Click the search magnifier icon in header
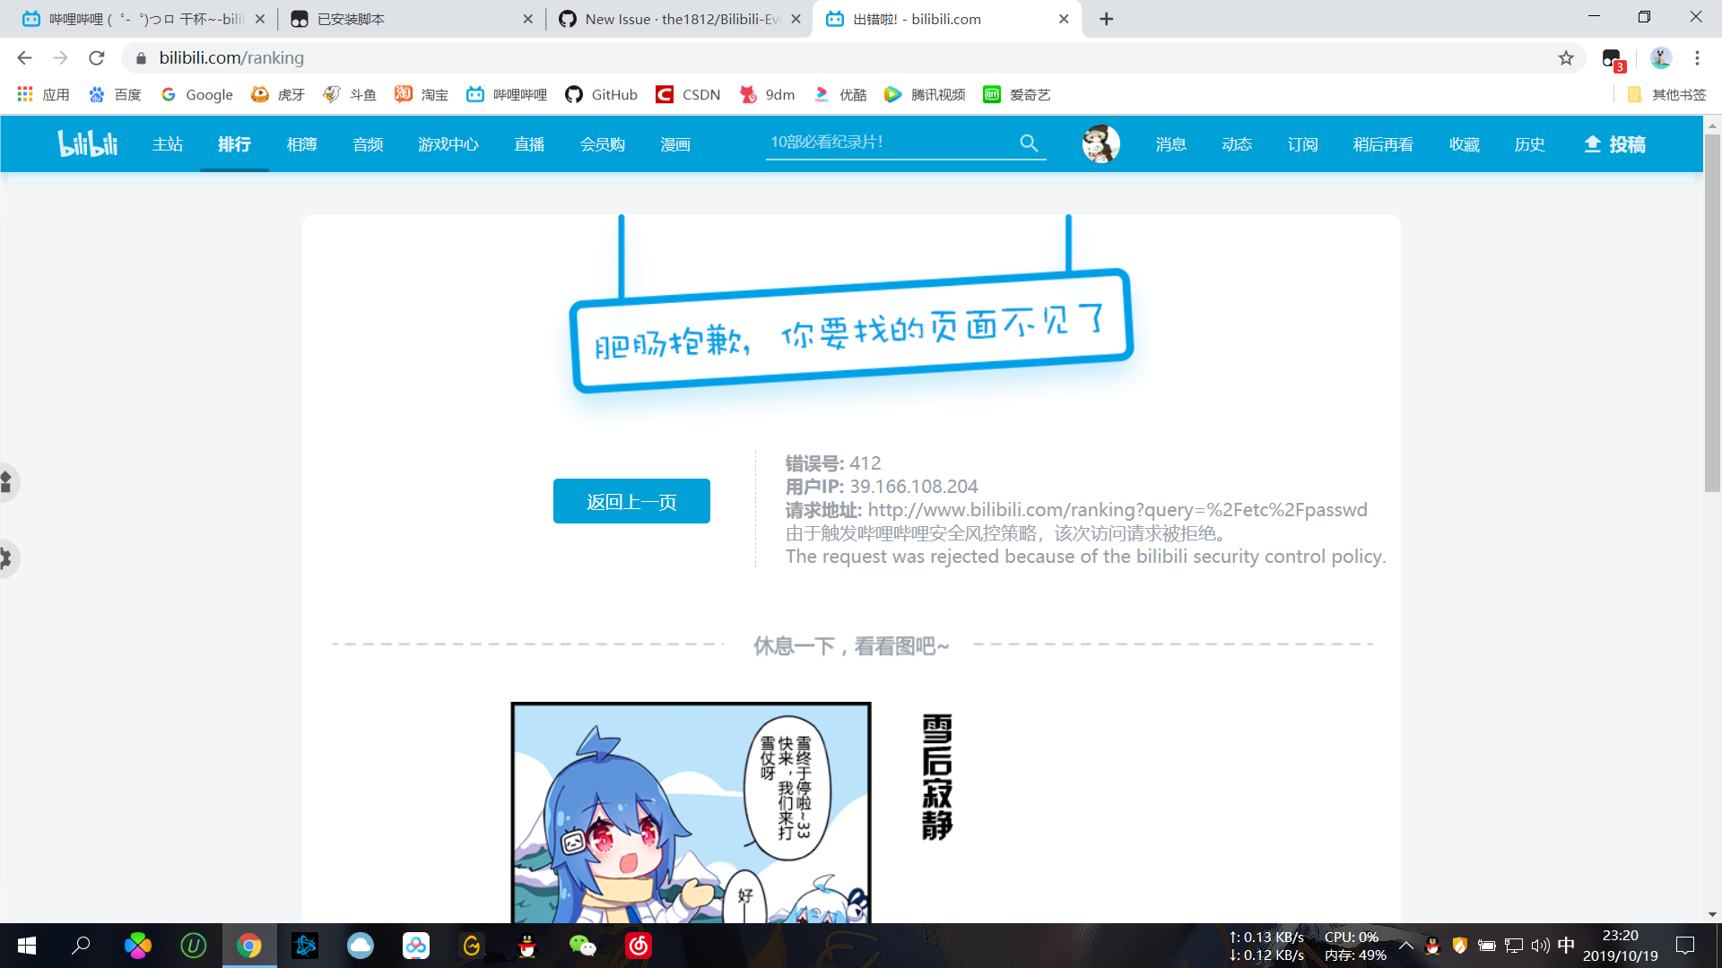1722x968 pixels. pos(1029,143)
